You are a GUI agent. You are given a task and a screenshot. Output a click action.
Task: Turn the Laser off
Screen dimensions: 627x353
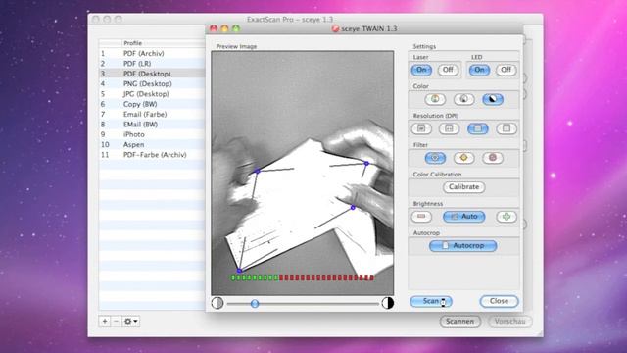pos(448,70)
